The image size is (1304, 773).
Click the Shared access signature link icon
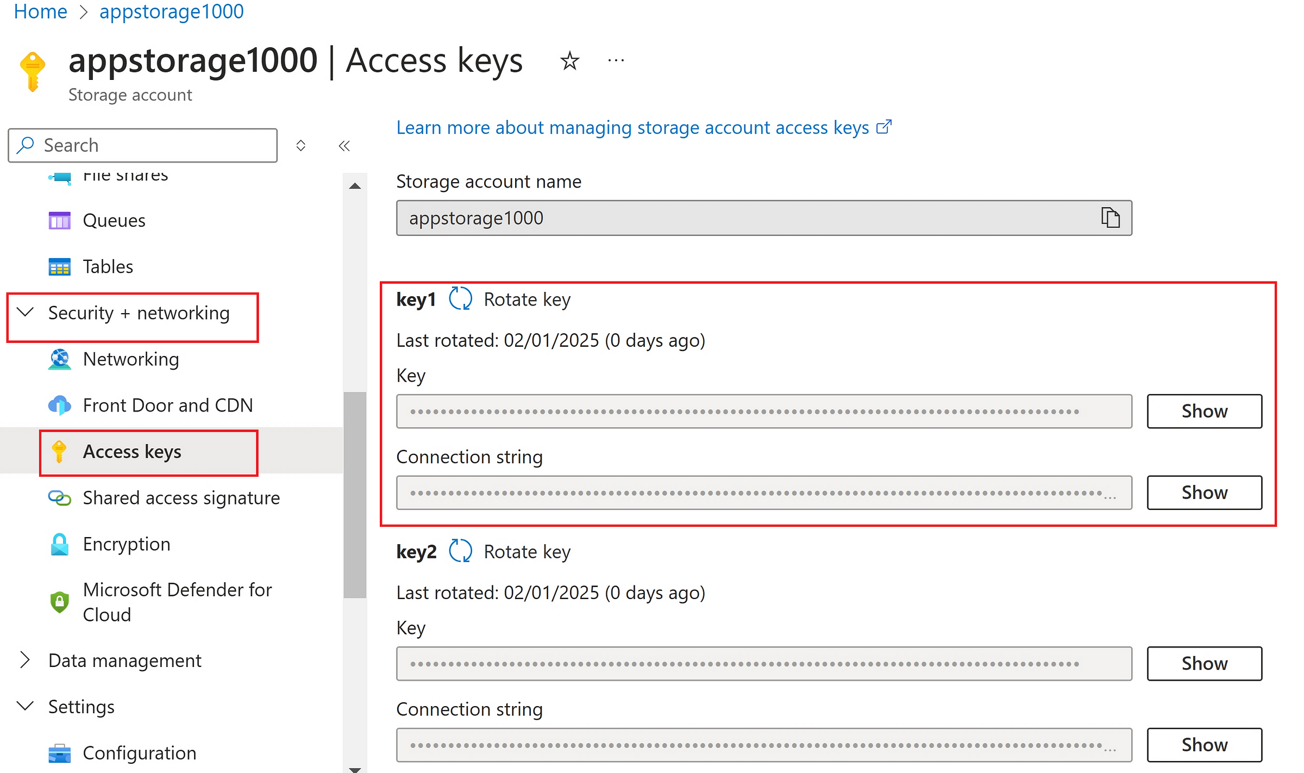tap(60, 497)
